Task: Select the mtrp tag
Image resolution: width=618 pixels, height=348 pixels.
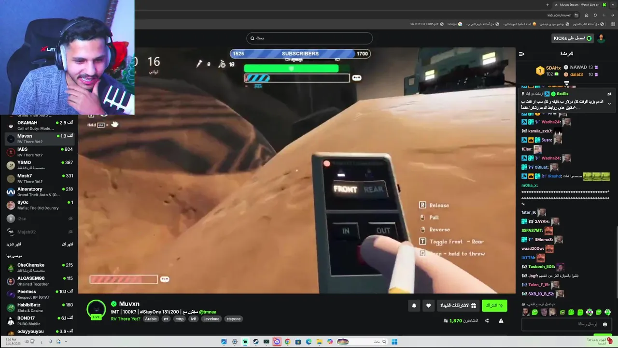Action: [x=179, y=319]
